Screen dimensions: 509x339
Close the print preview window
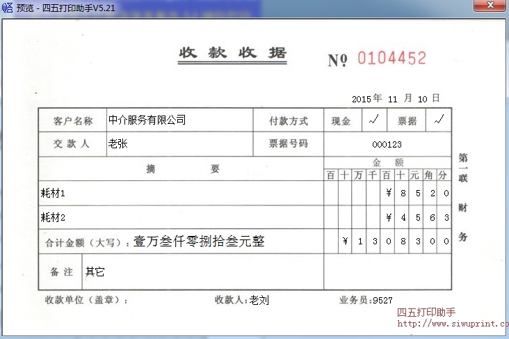tap(490, 5)
